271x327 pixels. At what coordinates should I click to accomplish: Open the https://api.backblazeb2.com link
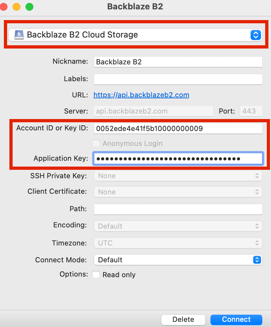tap(141, 95)
